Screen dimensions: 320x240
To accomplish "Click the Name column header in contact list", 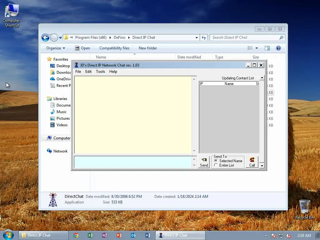I will coord(229,84).
